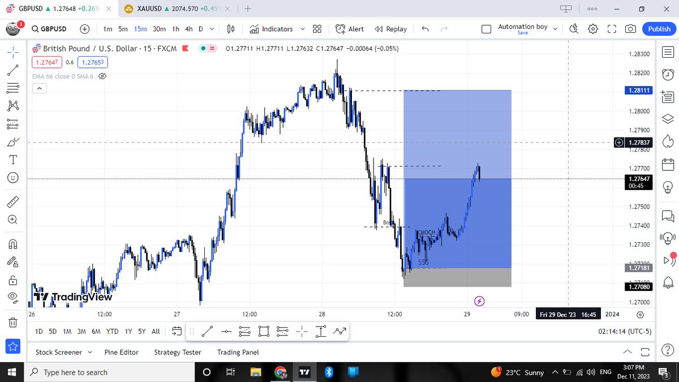Take a chart snapshot with camera
The height and width of the screenshot is (382, 679).
pos(630,29)
